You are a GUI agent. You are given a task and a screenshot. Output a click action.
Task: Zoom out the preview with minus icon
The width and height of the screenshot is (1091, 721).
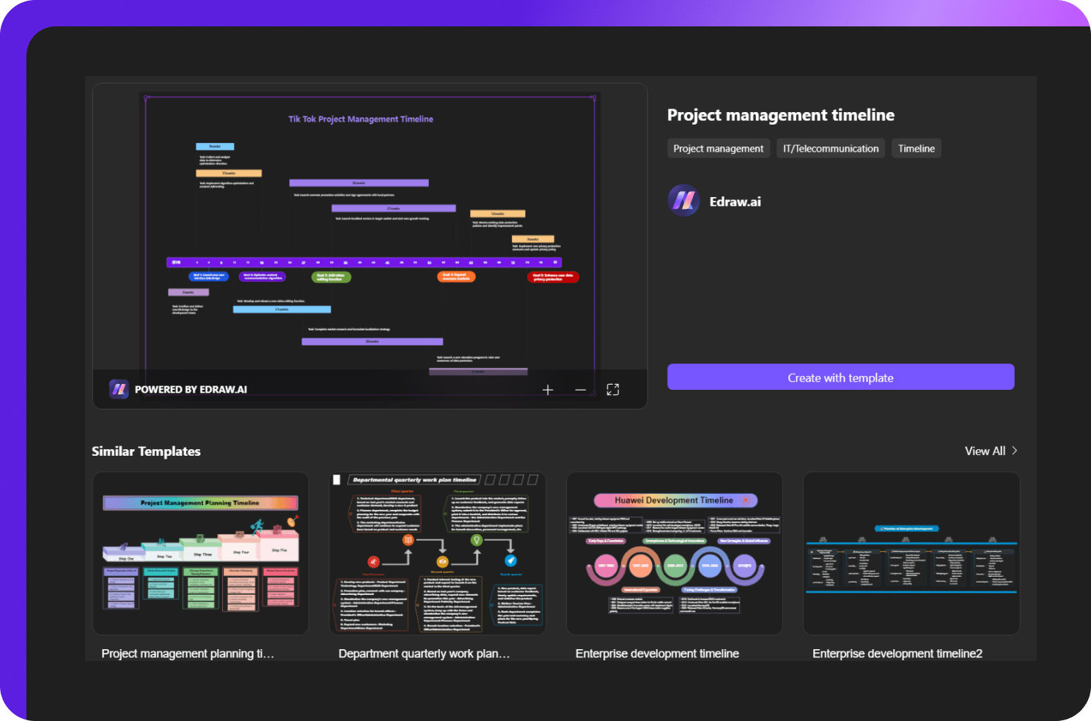(581, 390)
